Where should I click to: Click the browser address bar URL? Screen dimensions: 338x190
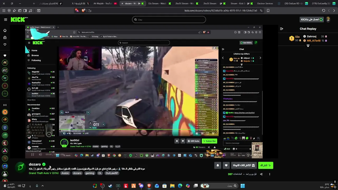point(221,11)
